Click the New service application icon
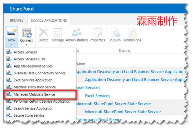The width and height of the screenshot is (193, 129). click(x=12, y=33)
